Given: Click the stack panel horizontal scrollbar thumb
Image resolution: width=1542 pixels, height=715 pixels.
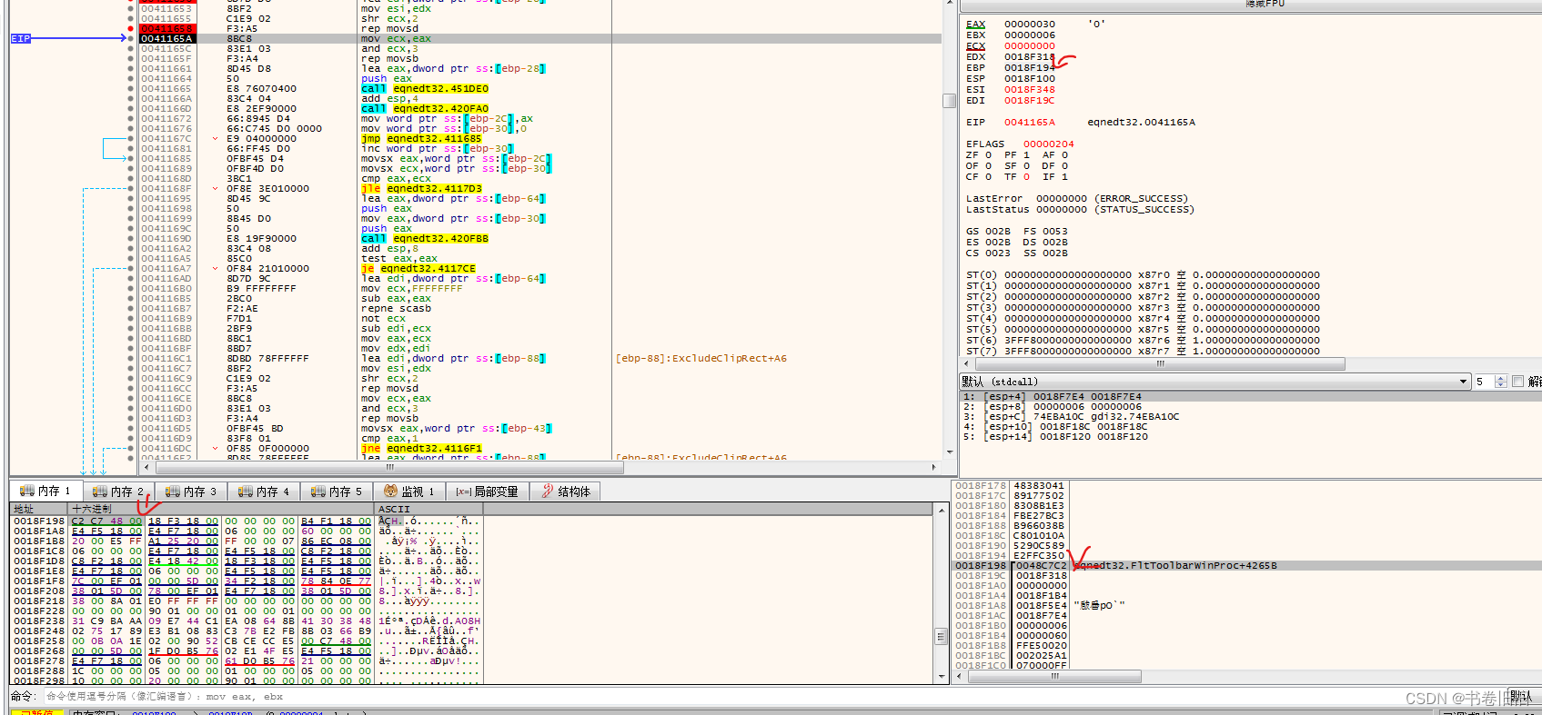Looking at the screenshot, I should [1053, 677].
